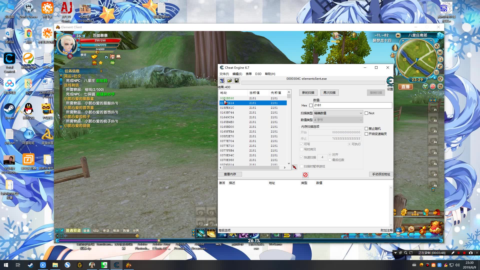Click the magnifier search icon beside the minimap
The width and height of the screenshot is (480, 270).
pos(440,59)
